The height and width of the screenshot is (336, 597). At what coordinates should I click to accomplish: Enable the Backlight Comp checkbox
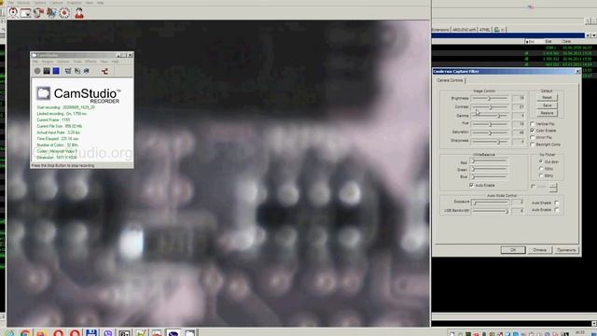533,145
